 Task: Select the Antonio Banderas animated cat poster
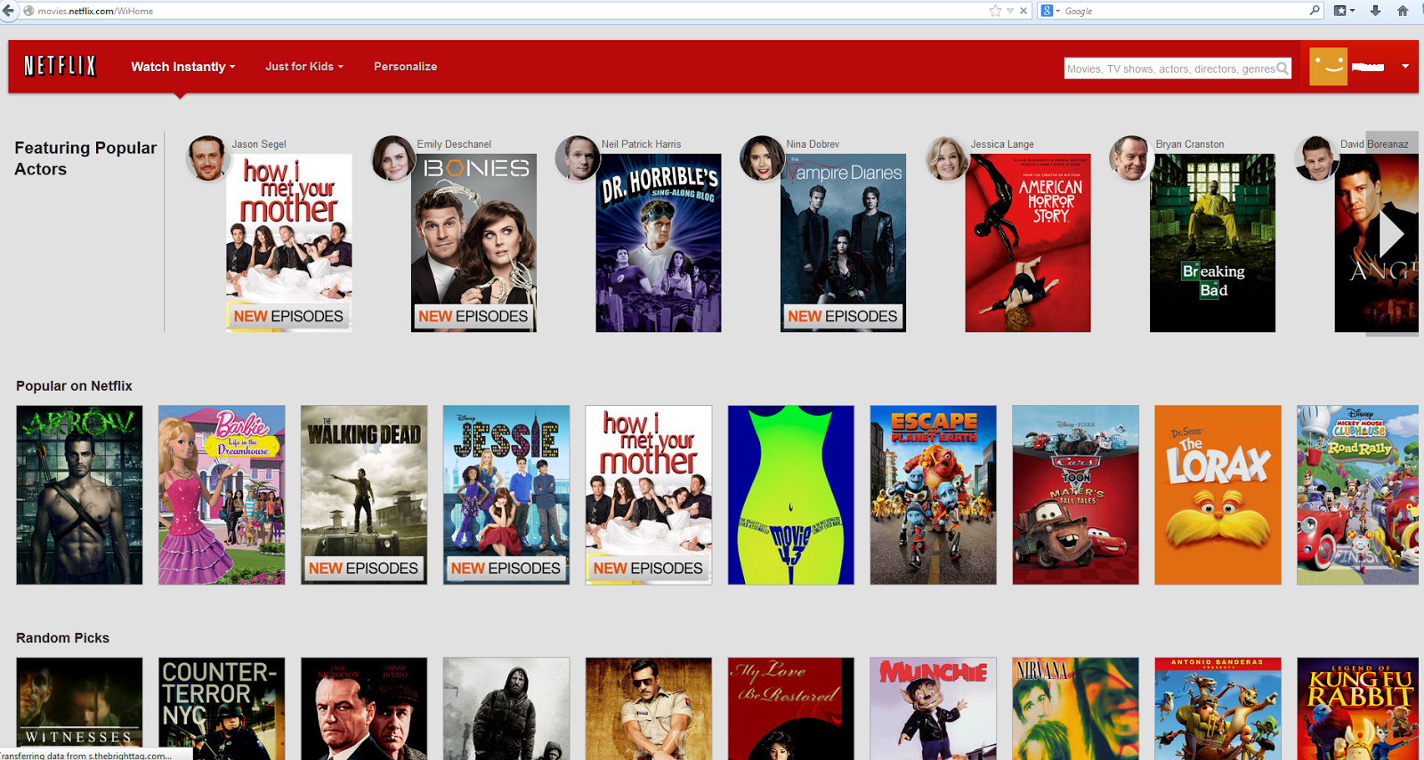pos(1218,708)
